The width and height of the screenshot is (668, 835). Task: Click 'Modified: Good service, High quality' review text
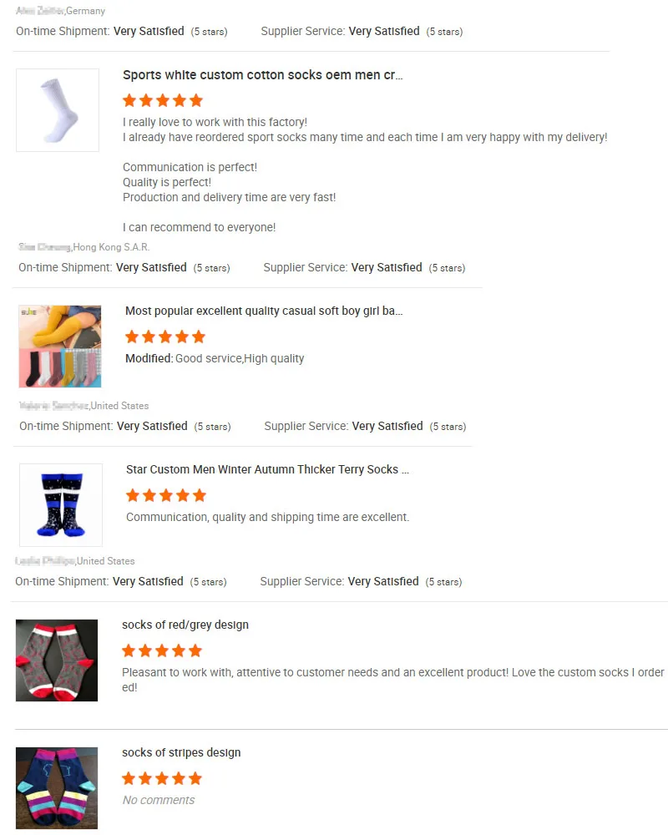click(215, 358)
